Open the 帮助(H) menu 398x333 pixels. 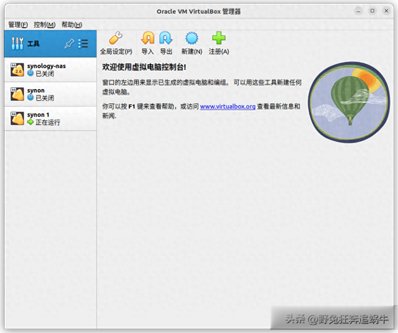tap(72, 25)
